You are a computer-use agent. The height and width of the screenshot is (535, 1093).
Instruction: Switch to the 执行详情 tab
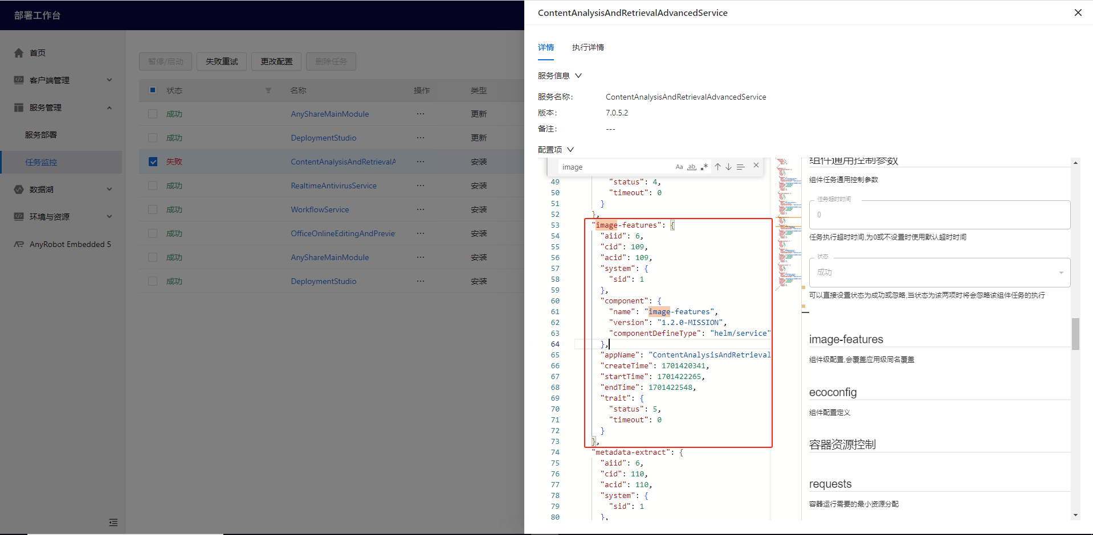588,47
